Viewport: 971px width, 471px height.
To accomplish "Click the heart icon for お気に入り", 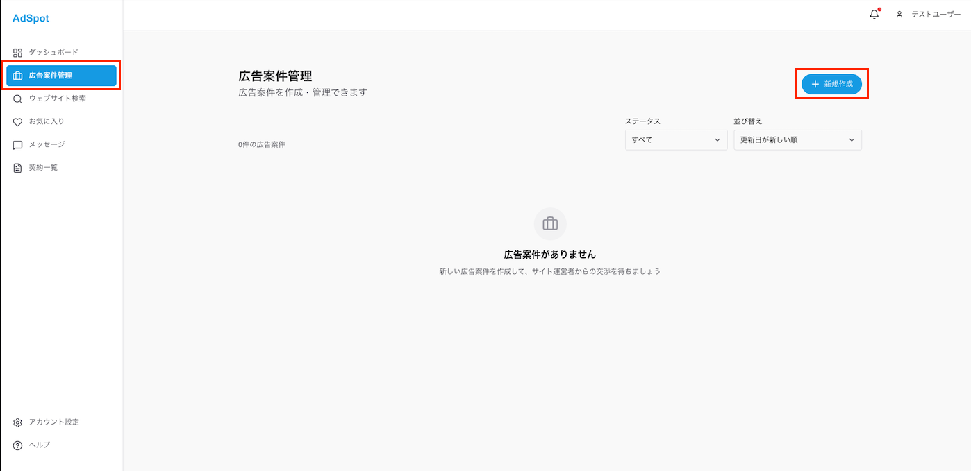I will [18, 122].
